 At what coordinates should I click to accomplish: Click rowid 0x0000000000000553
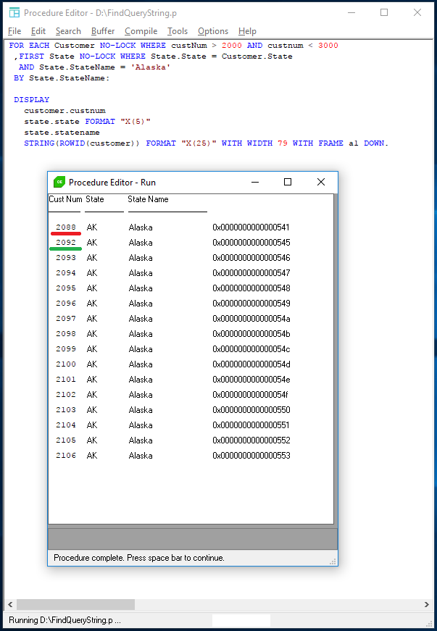tap(251, 456)
